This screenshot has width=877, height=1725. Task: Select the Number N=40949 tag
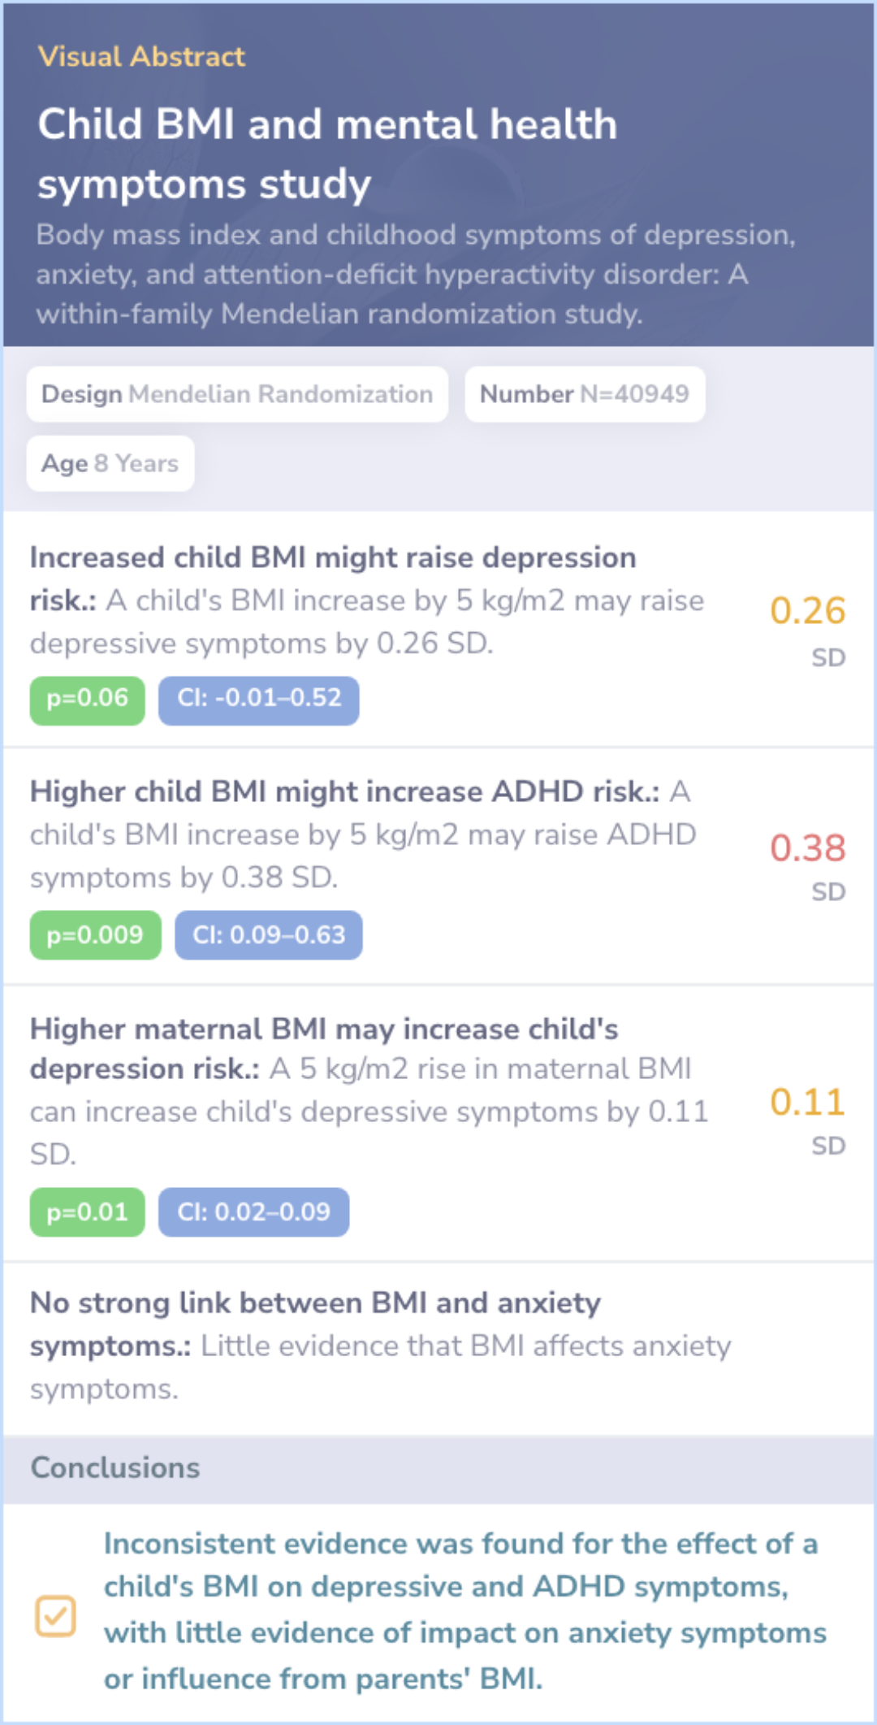tap(584, 394)
